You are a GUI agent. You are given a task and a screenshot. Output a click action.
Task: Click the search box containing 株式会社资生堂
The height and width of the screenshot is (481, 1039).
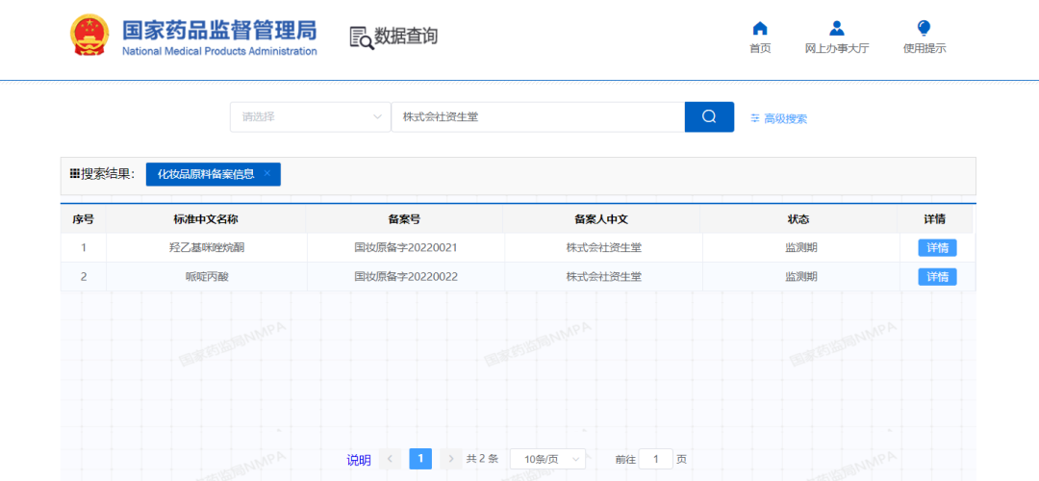tap(537, 117)
